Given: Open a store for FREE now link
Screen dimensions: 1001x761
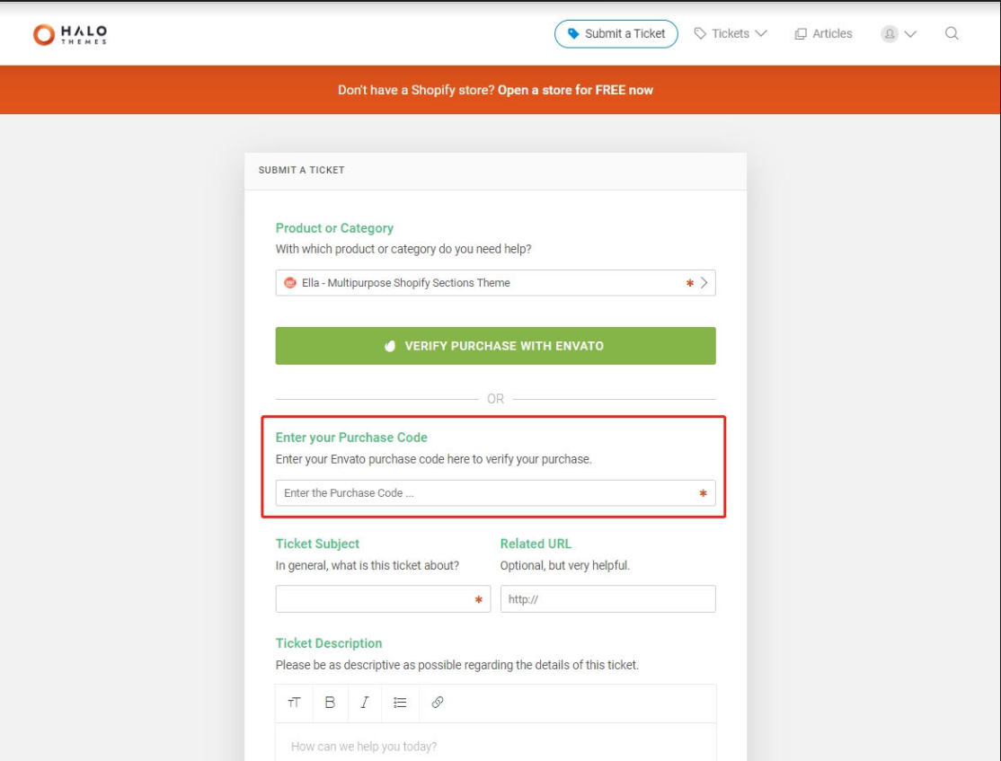Looking at the screenshot, I should tap(575, 90).
